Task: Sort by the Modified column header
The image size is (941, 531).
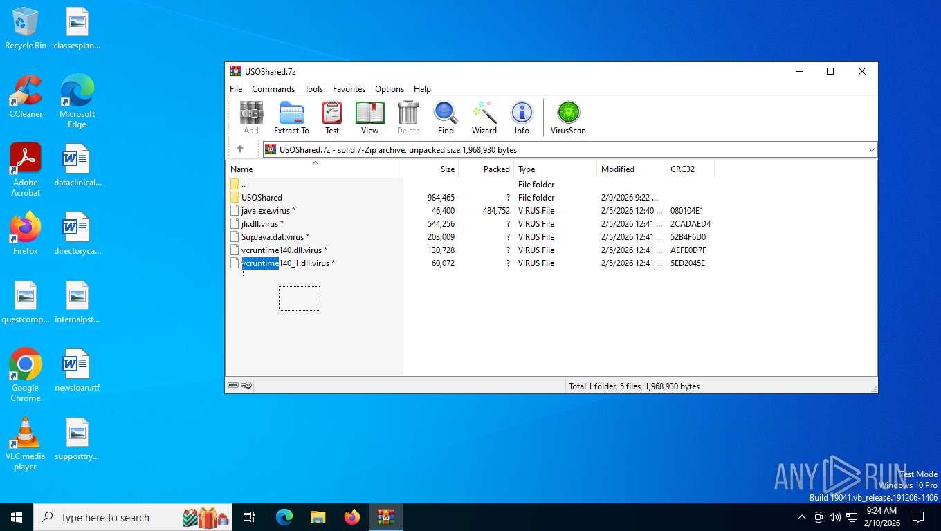Action: coord(632,169)
